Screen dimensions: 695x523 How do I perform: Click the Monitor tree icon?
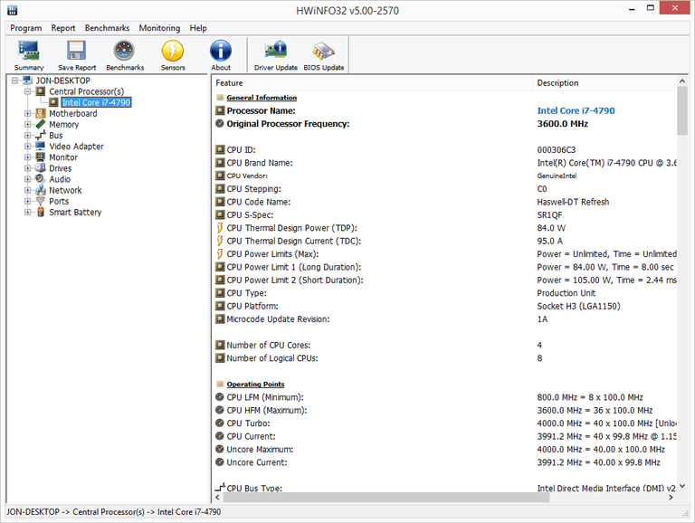point(41,157)
